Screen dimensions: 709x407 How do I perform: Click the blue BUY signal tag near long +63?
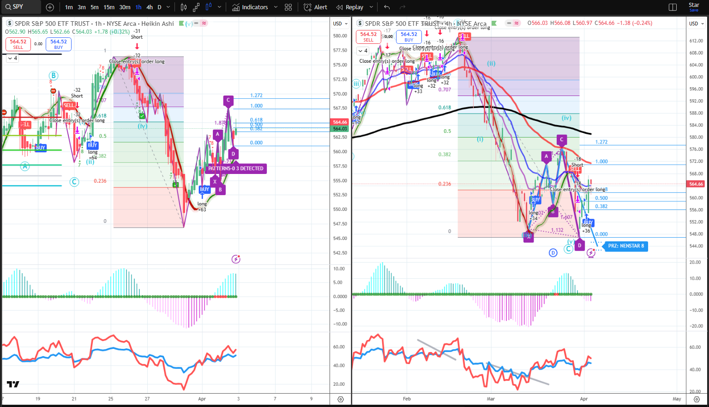pyautogui.click(x=204, y=189)
